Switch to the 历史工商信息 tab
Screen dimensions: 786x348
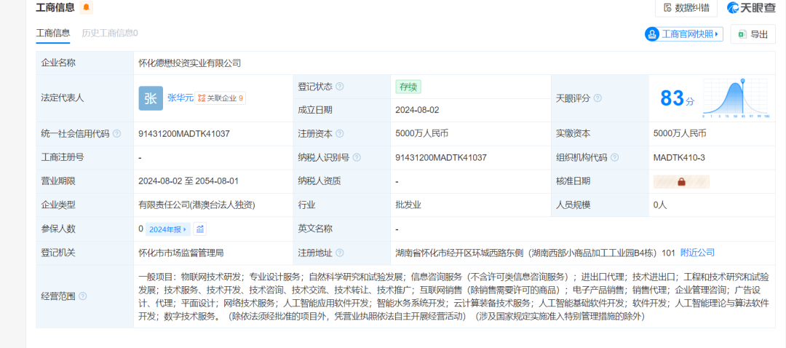[109, 33]
